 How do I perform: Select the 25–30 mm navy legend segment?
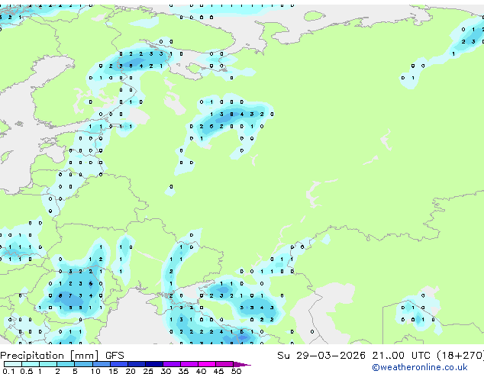(154, 364)
